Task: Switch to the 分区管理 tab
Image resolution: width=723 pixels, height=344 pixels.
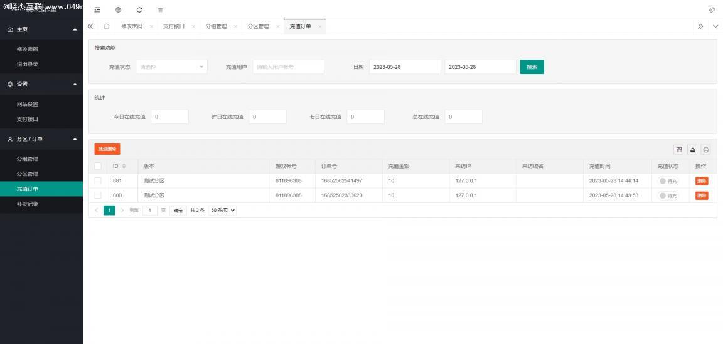Action: click(x=258, y=26)
